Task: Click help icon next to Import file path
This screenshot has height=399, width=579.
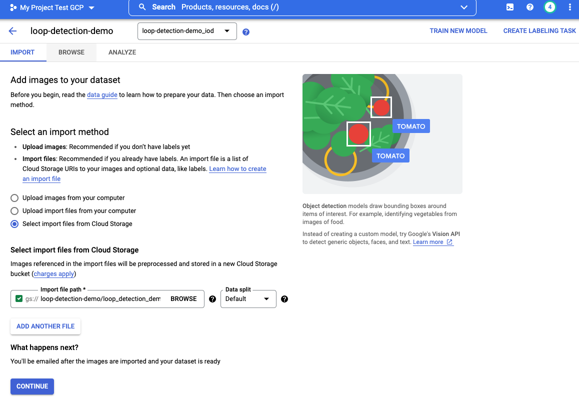Action: click(212, 299)
